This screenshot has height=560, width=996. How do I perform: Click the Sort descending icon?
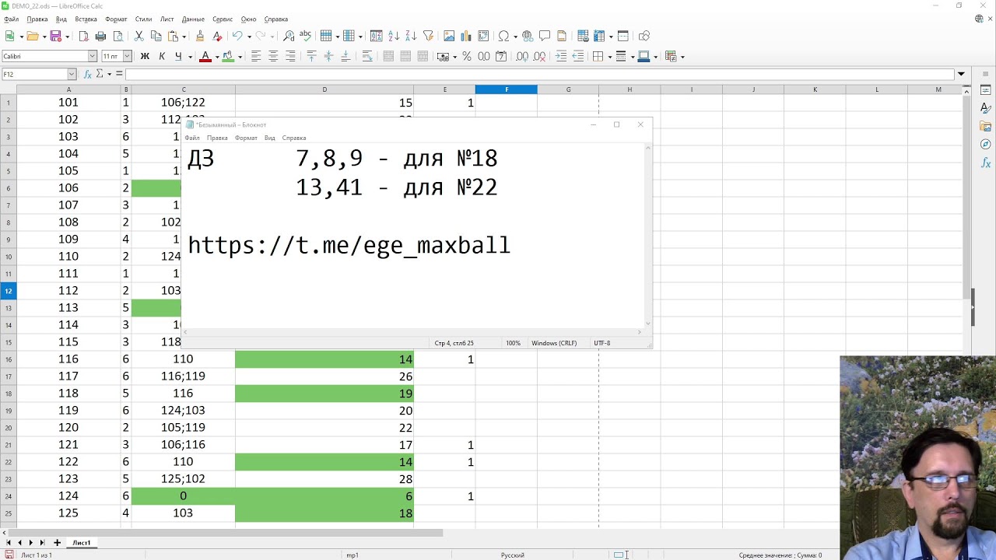[x=411, y=36]
